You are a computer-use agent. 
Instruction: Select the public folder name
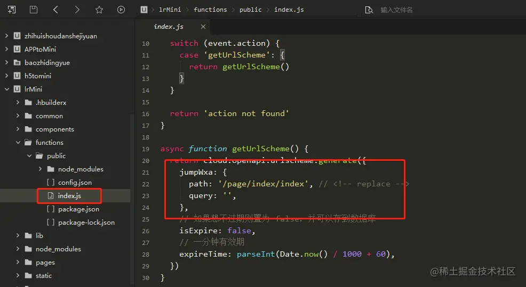click(57, 155)
